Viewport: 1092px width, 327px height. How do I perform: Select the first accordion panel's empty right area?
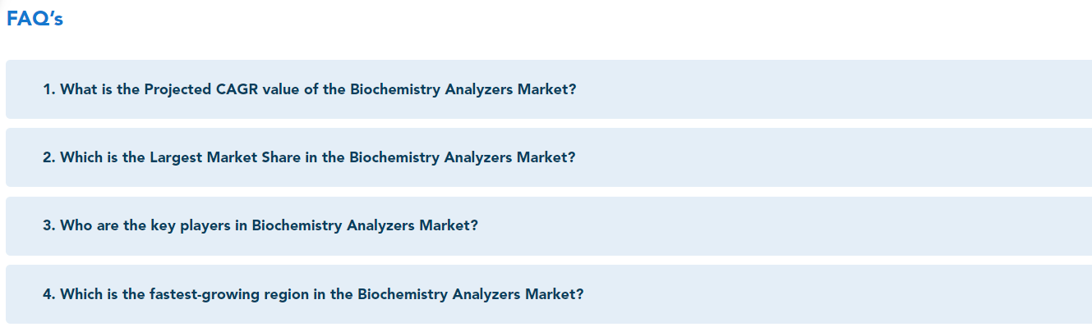click(834, 89)
